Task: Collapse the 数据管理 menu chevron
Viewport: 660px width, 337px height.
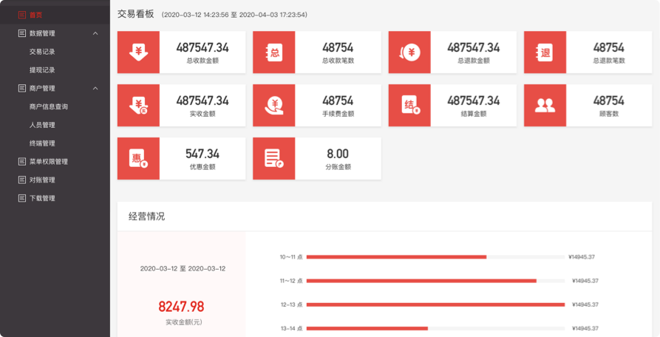Action: [x=95, y=33]
